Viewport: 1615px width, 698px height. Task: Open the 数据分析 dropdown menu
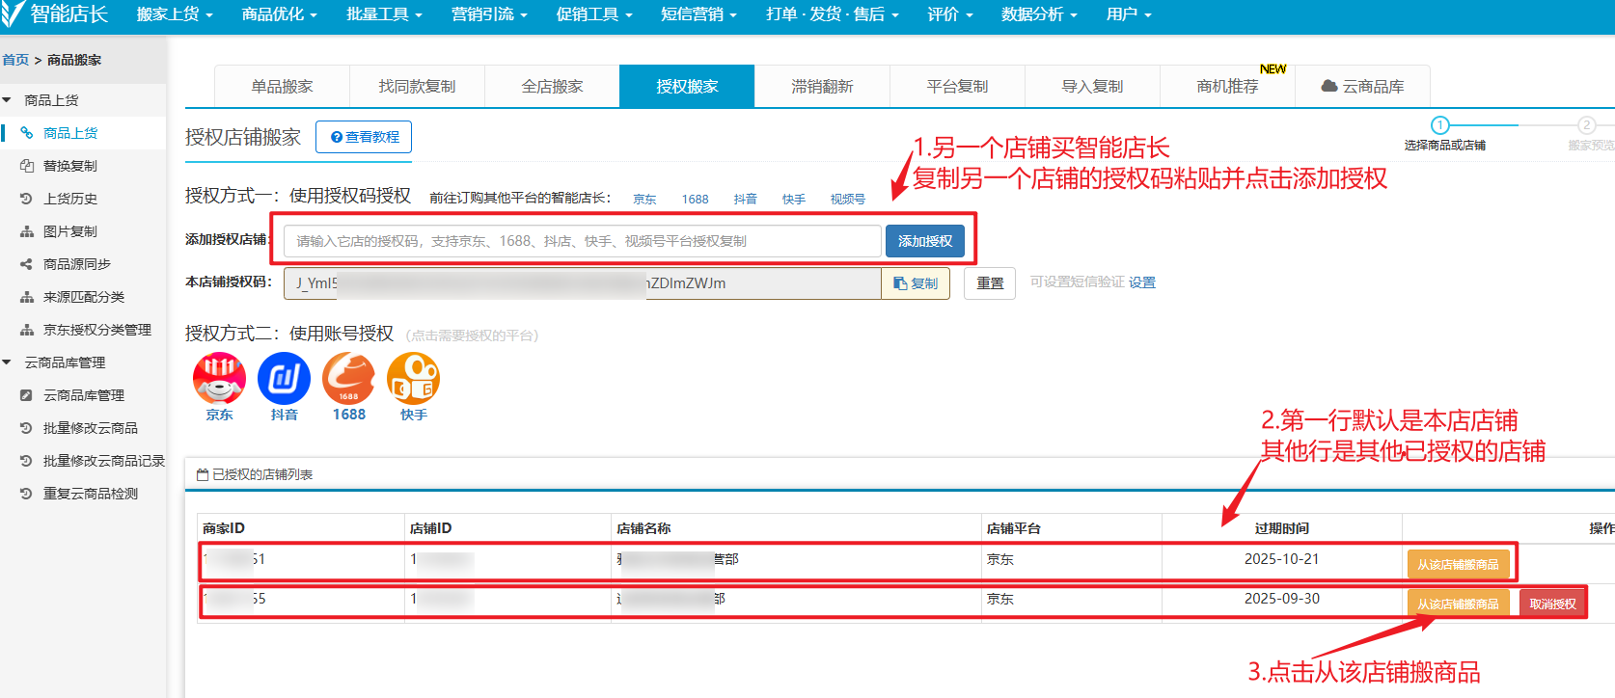(x=1039, y=14)
